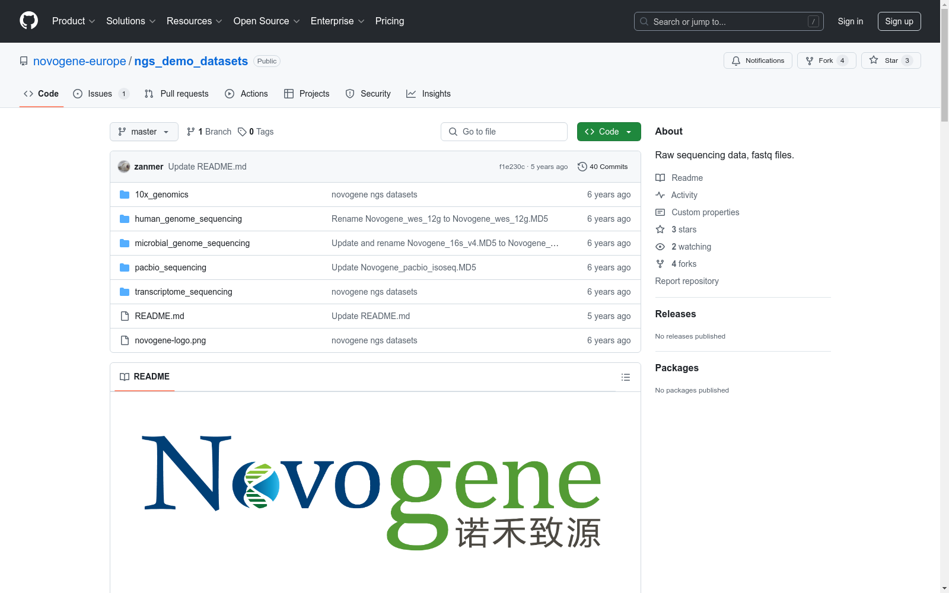Click the star icon beside 3 stars
949x593 pixels.
coord(660,229)
